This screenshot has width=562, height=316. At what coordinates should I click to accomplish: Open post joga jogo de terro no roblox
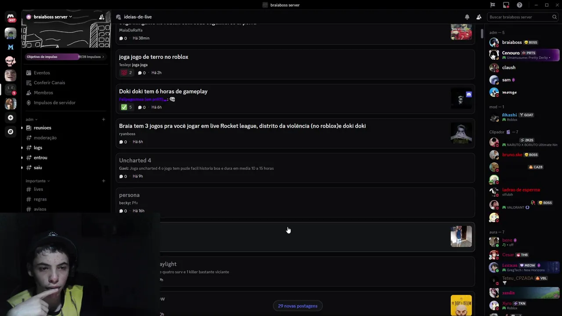coord(295,64)
